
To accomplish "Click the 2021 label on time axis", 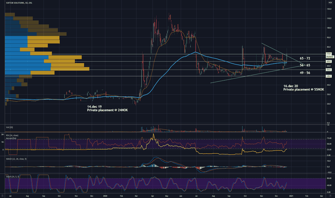I will [x=291, y=196].
